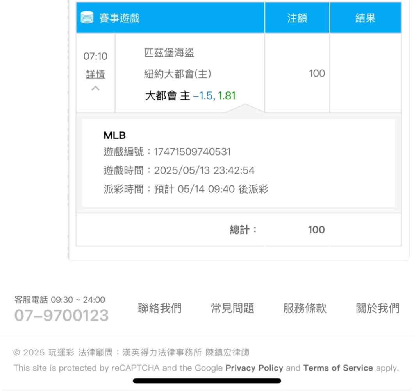The height and width of the screenshot is (391, 414).
Task: Click the match time 07:10
Action: pyautogui.click(x=95, y=56)
